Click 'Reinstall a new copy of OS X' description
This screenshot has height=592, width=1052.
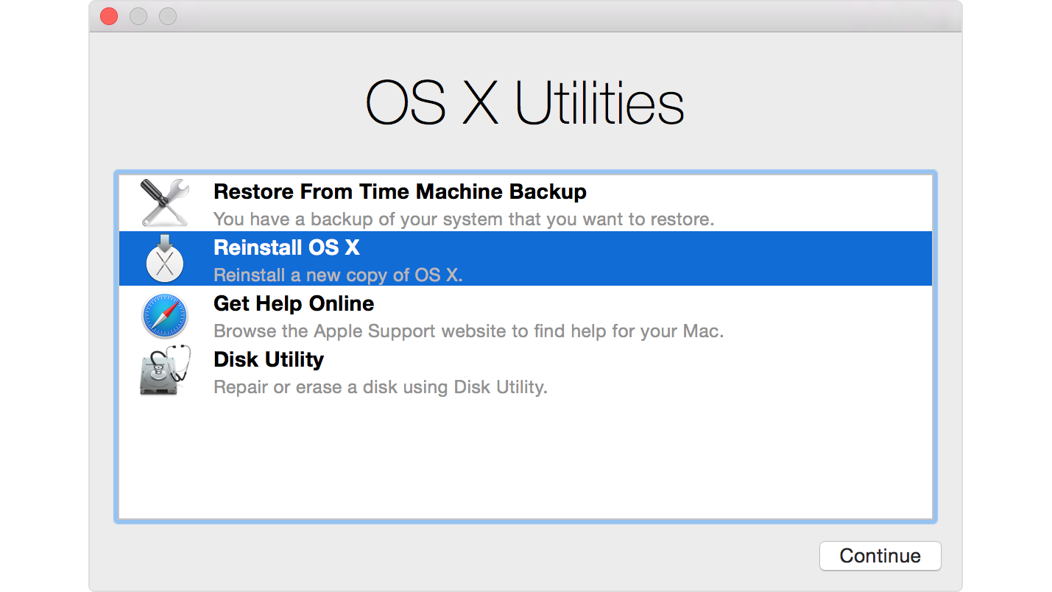(x=338, y=275)
